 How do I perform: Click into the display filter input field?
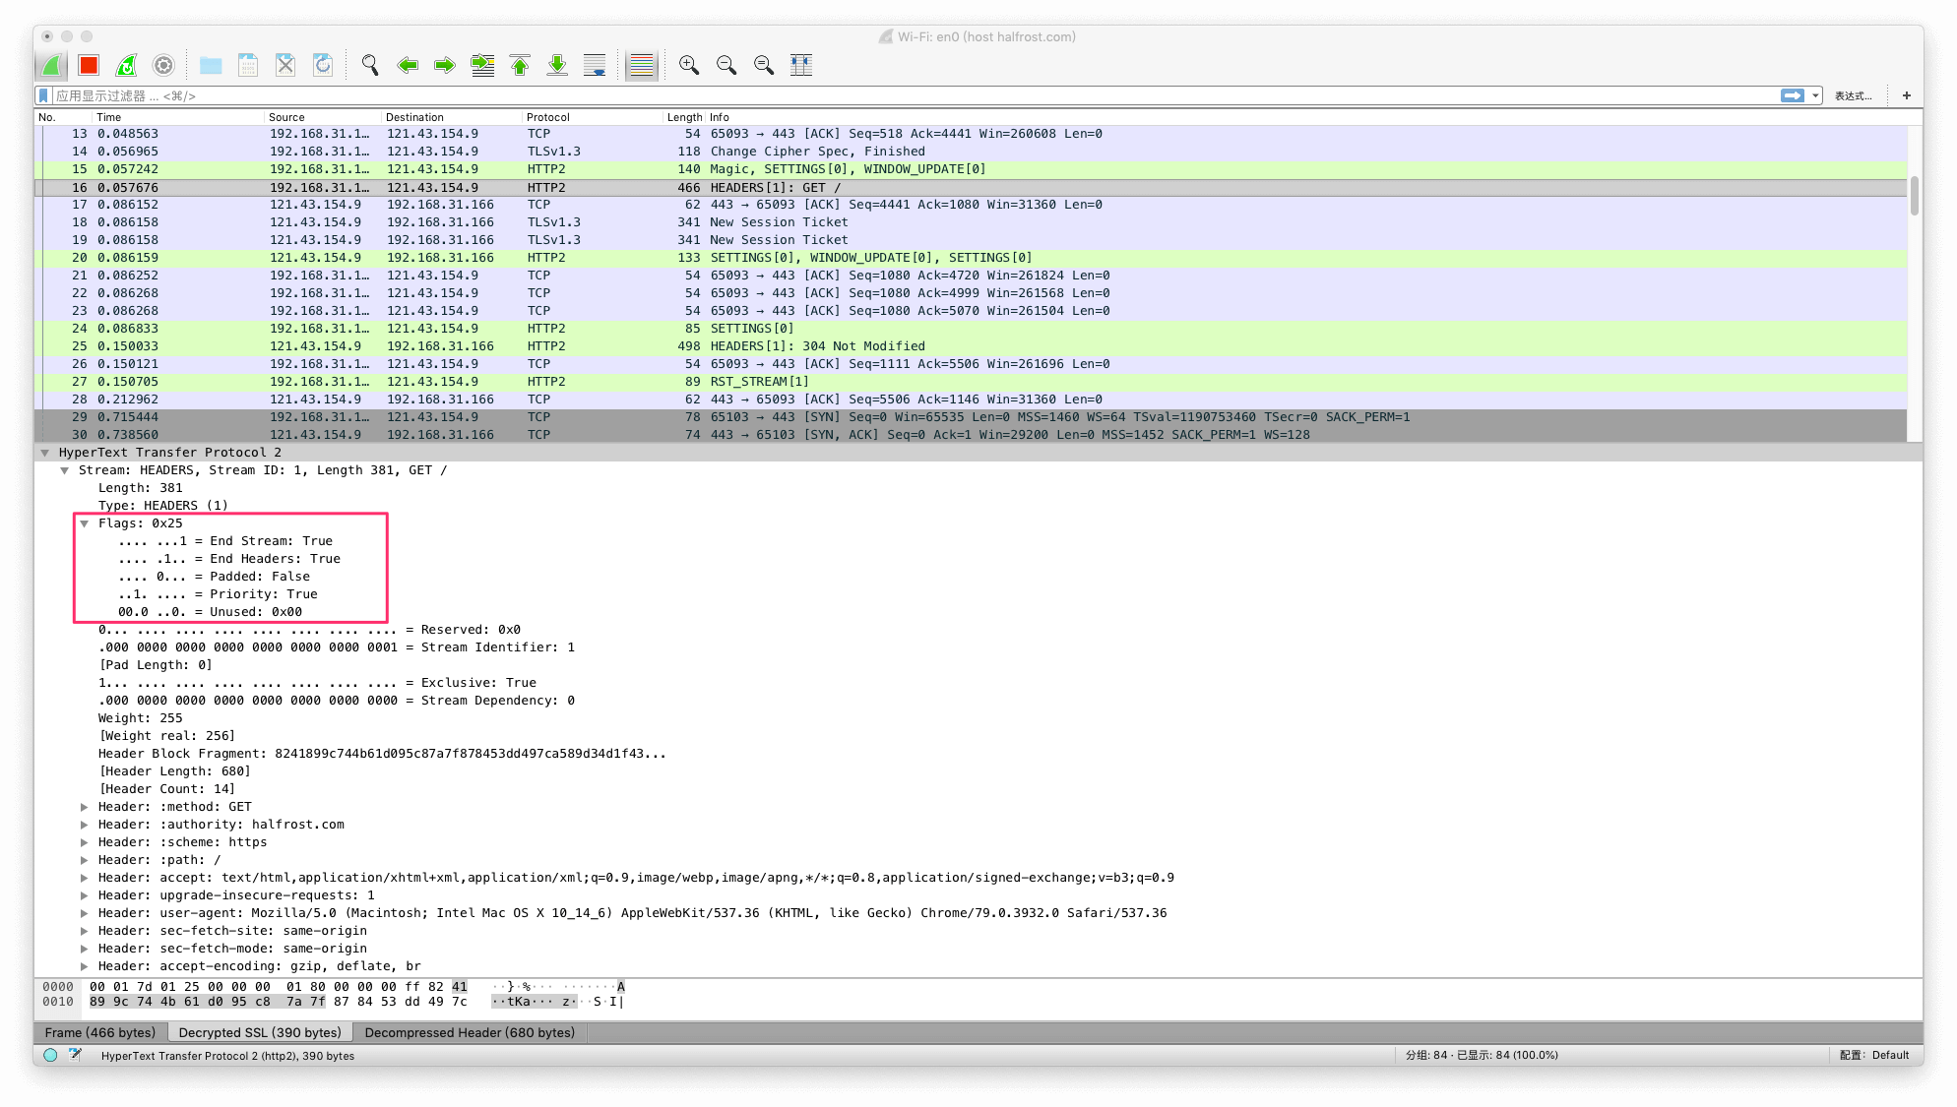click(x=915, y=95)
